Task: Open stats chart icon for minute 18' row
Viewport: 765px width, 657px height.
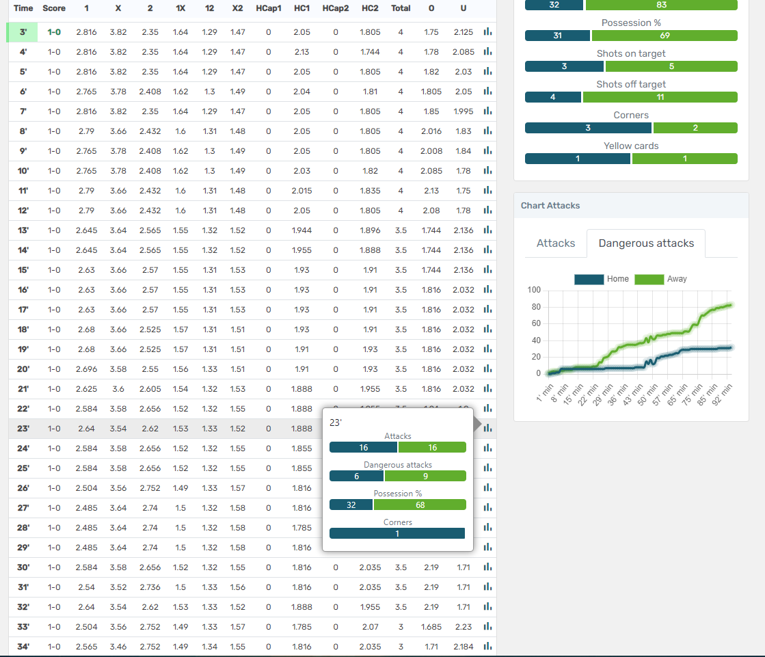Action: pyautogui.click(x=487, y=330)
